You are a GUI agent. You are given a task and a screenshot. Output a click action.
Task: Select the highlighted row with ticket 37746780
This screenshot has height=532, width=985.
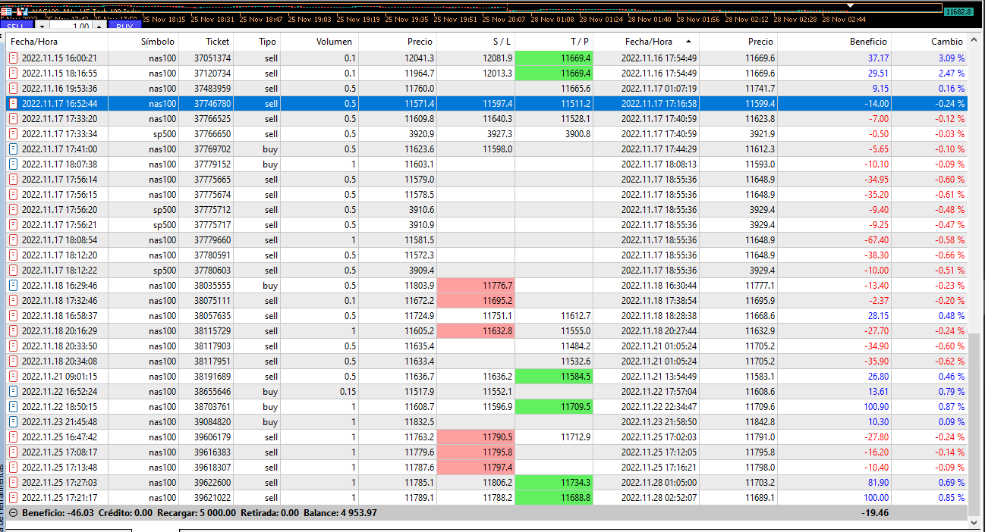(487, 103)
